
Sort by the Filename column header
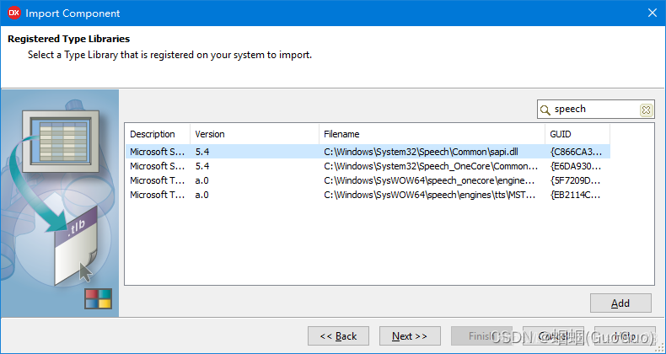pos(432,134)
